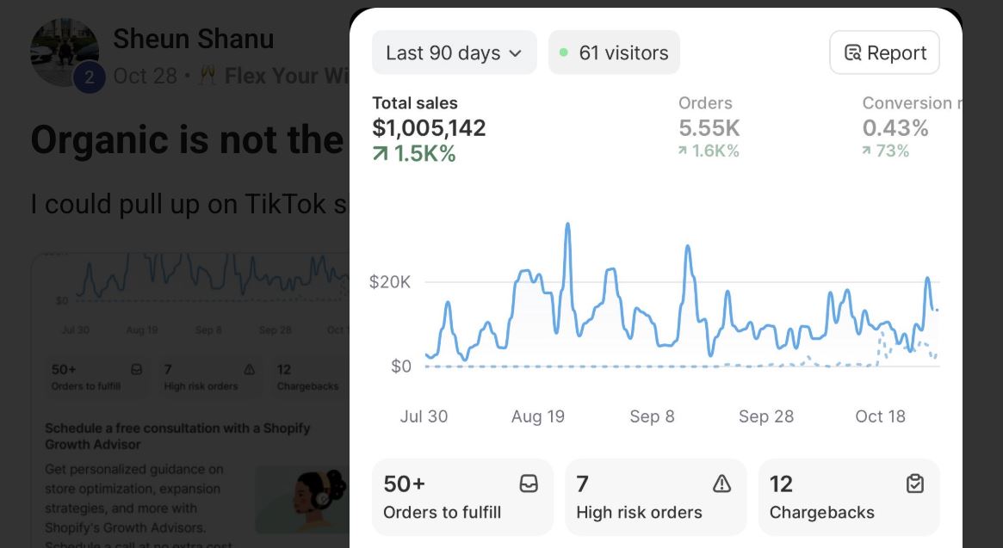This screenshot has width=1003, height=548.
Task: Click the Report magnifier icon
Action: coord(853,52)
